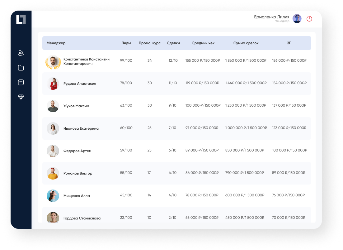The width and height of the screenshot is (343, 250).
Task: Click promo-course value 26
Action: 149,128
